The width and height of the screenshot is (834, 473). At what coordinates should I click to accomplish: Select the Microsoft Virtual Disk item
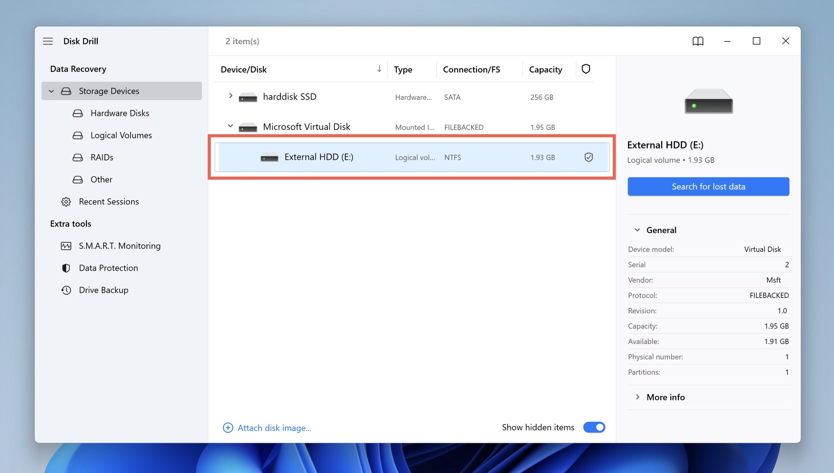pos(306,127)
